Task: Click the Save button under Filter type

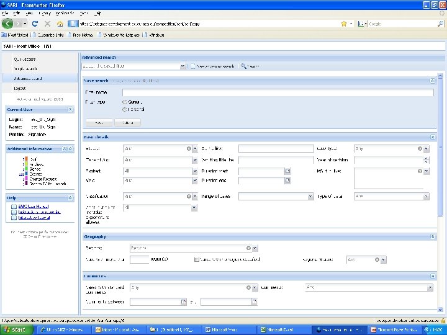Action: pos(99,123)
